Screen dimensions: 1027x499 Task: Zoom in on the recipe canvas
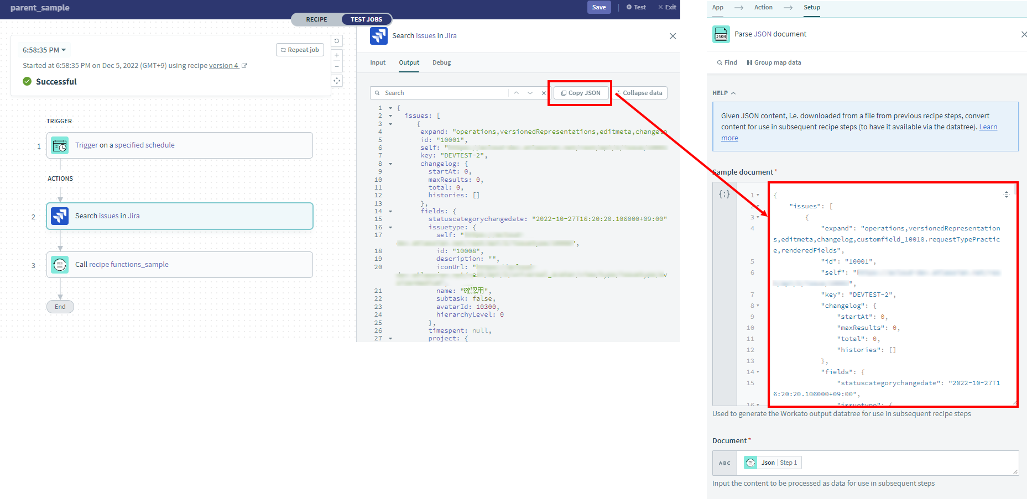[337, 55]
